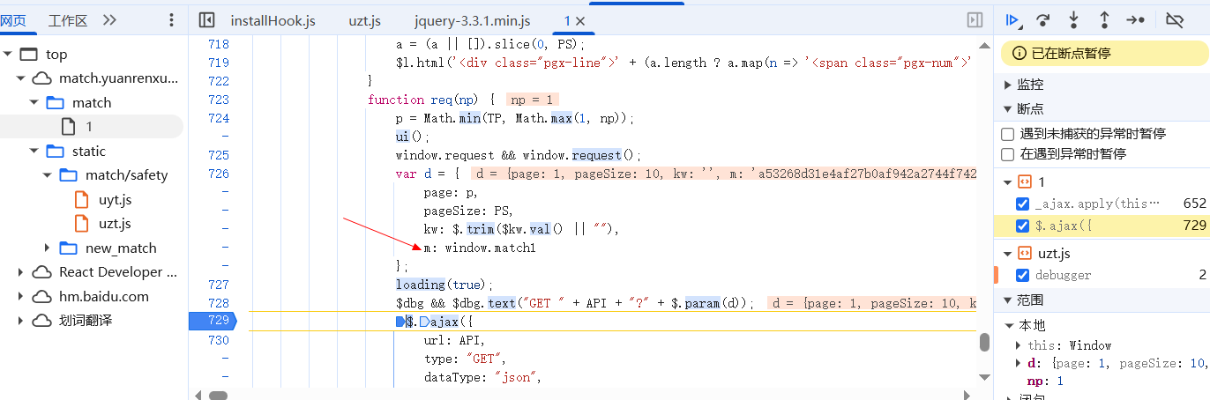
Task: Open the installHook.js editor tab
Action: [273, 19]
